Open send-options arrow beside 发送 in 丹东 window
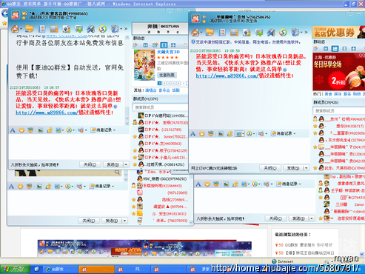The width and height of the screenshot is (365, 274). click(126, 164)
